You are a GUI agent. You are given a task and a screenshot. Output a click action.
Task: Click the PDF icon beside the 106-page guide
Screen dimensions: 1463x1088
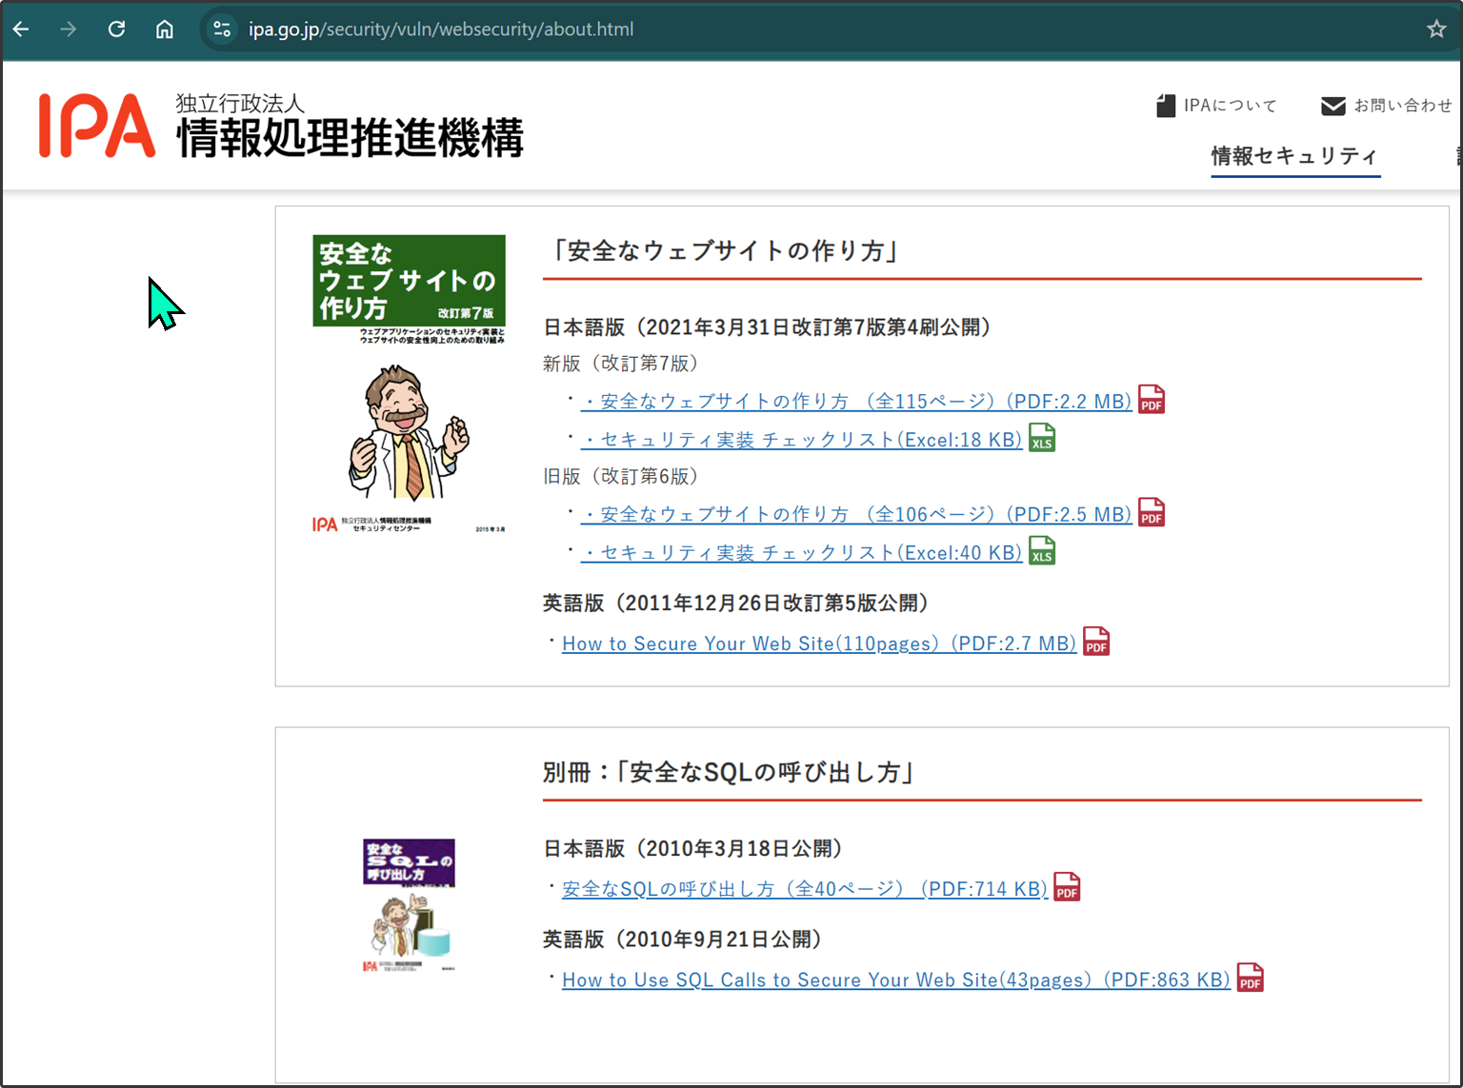(x=1152, y=513)
